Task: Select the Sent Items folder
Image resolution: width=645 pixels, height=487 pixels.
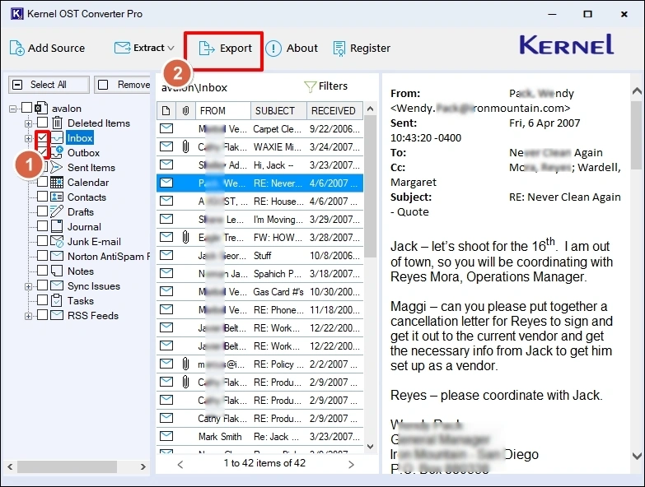Action: point(91,168)
